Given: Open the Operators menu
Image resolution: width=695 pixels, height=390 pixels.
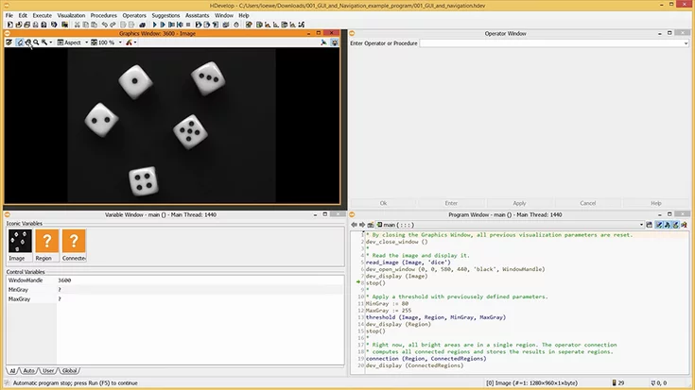Looking at the screenshot, I should point(134,16).
